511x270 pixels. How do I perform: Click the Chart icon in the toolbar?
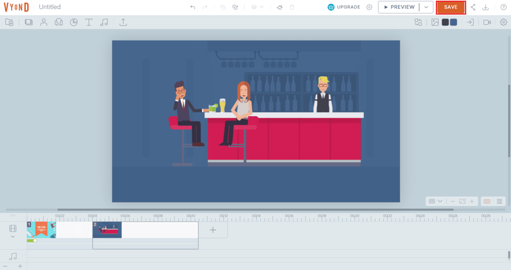click(74, 22)
